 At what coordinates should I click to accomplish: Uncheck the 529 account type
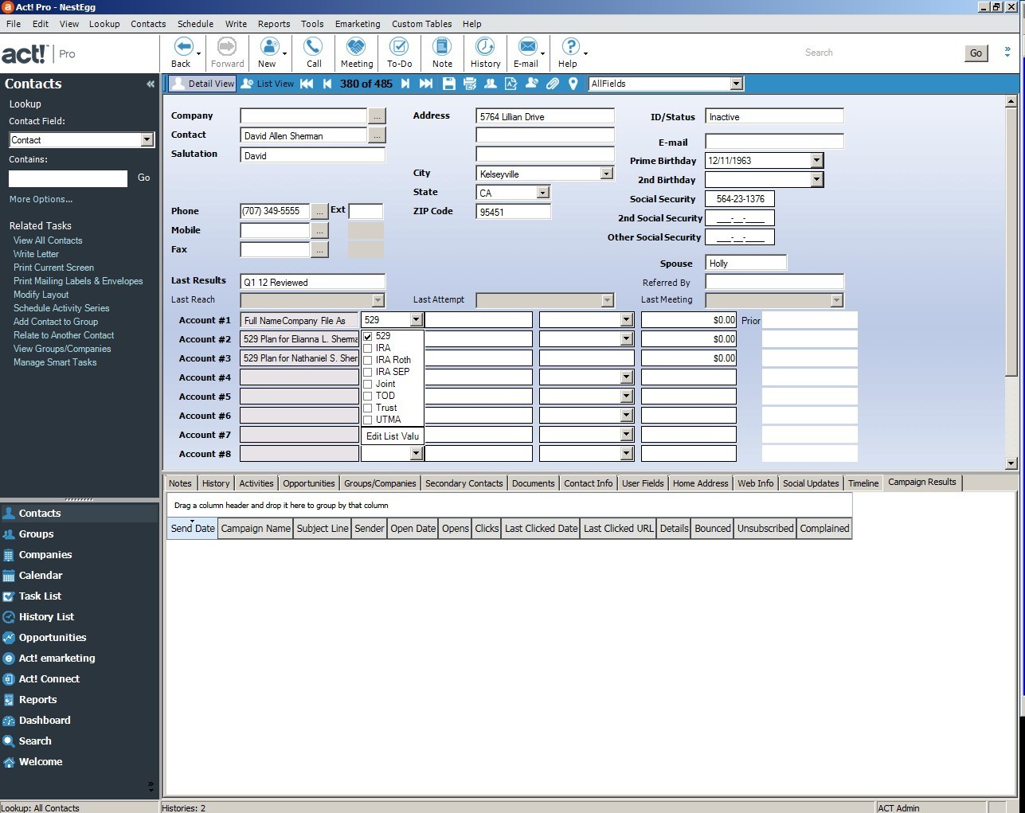point(368,336)
